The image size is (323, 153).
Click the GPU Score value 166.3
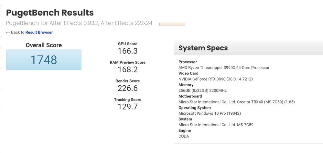point(128,51)
